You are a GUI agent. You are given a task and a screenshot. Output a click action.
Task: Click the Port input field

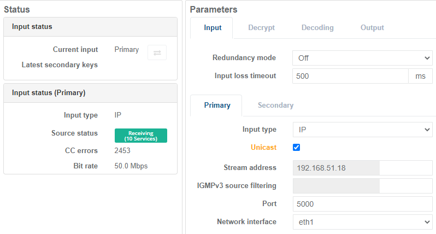coord(362,204)
